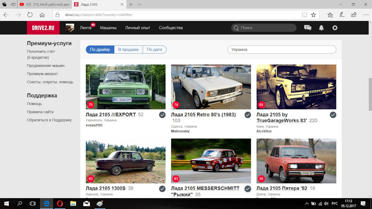The width and height of the screenshot is (372, 209).
Task: Add page to favorites star icon
Action: pyautogui.click(x=313, y=15)
